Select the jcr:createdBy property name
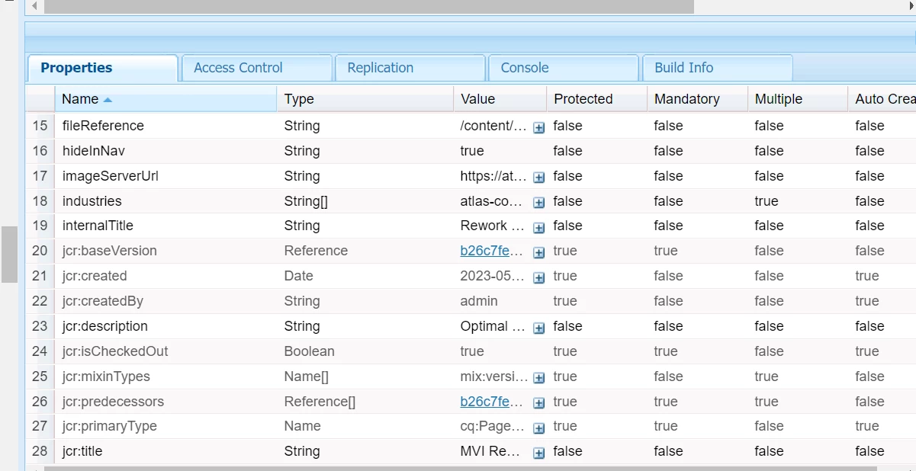The image size is (916, 471). click(103, 301)
